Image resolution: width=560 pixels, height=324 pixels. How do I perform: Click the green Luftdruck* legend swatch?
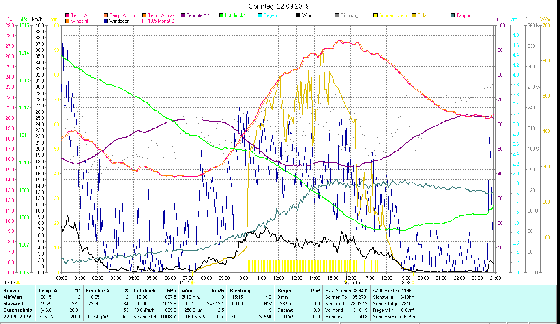(221, 15)
